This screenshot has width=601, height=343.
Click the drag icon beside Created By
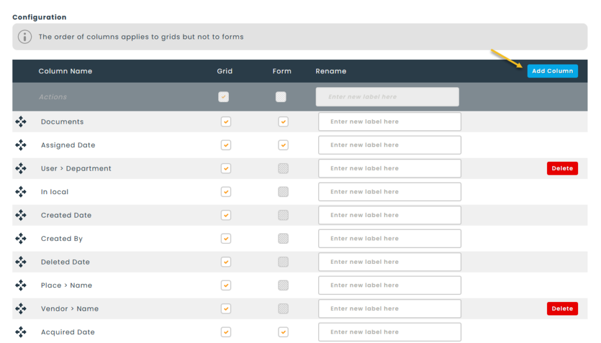(21, 239)
